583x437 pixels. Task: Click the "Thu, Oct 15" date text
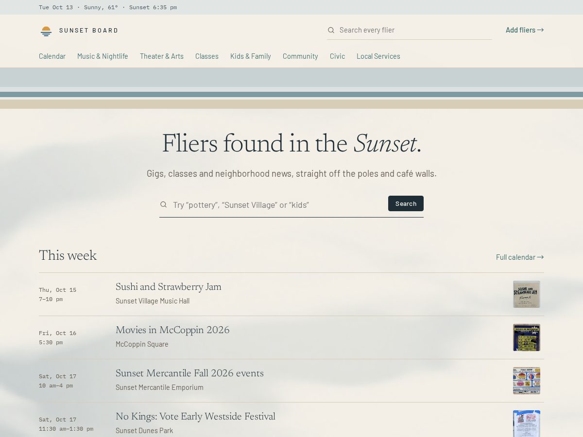point(57,290)
